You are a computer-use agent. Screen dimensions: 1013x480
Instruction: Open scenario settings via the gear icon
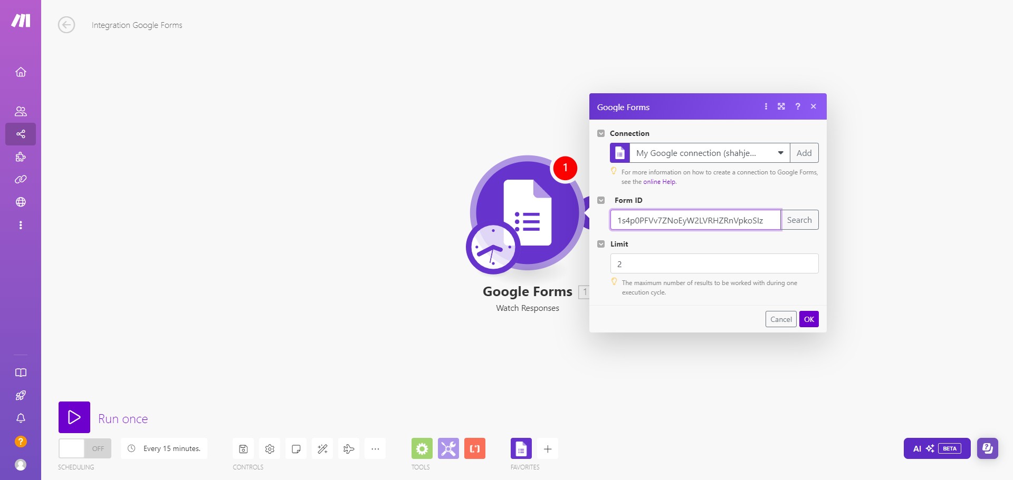pos(270,448)
